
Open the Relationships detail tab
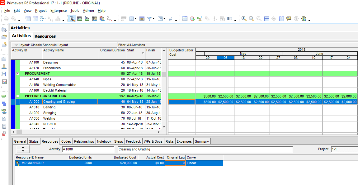click(x=84, y=141)
